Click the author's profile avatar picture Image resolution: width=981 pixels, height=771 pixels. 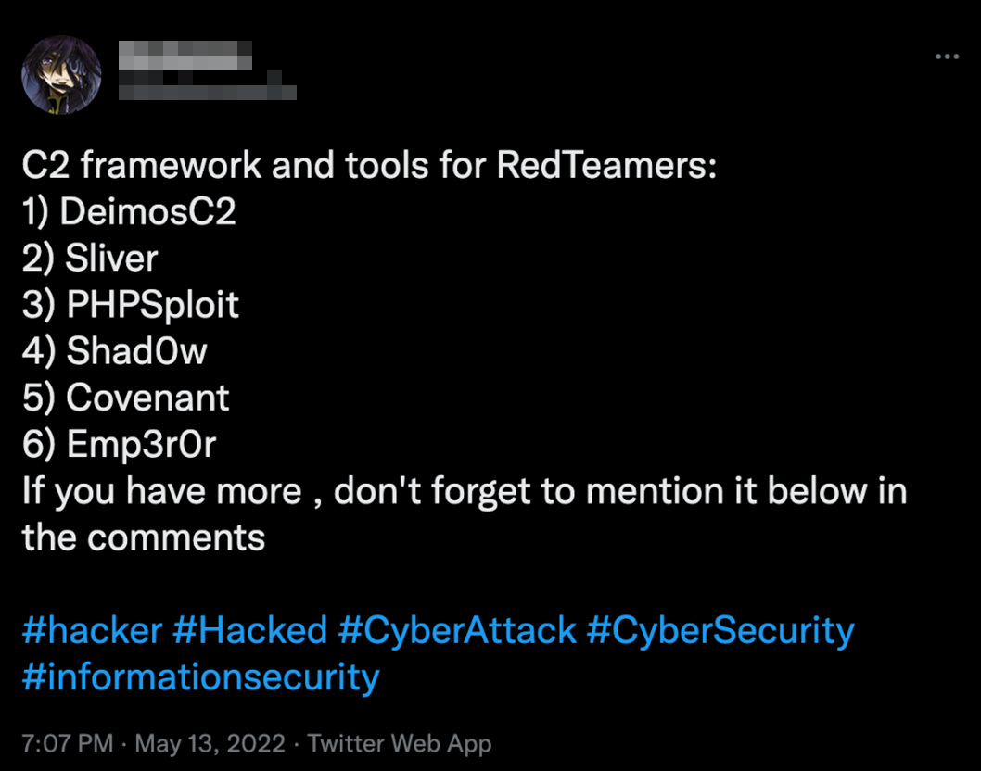[62, 75]
